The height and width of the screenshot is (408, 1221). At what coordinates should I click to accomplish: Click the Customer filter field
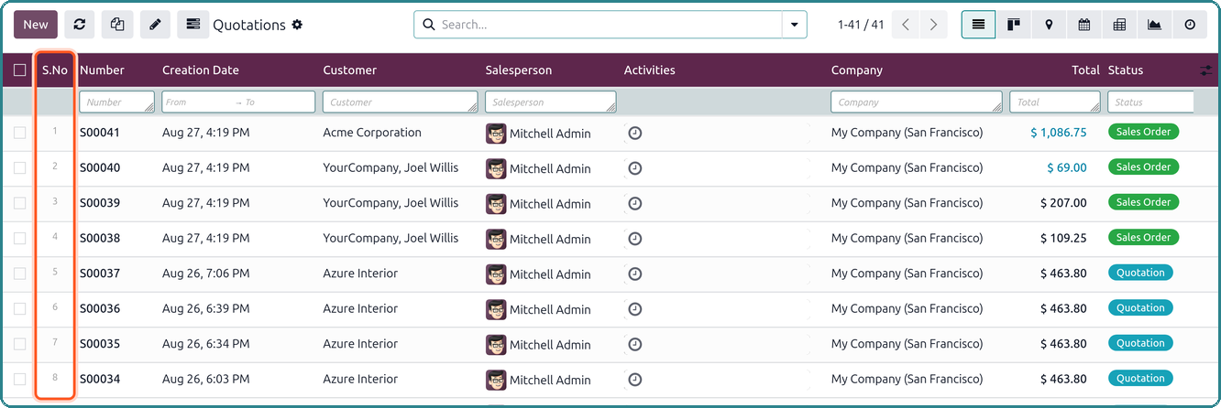coord(401,102)
